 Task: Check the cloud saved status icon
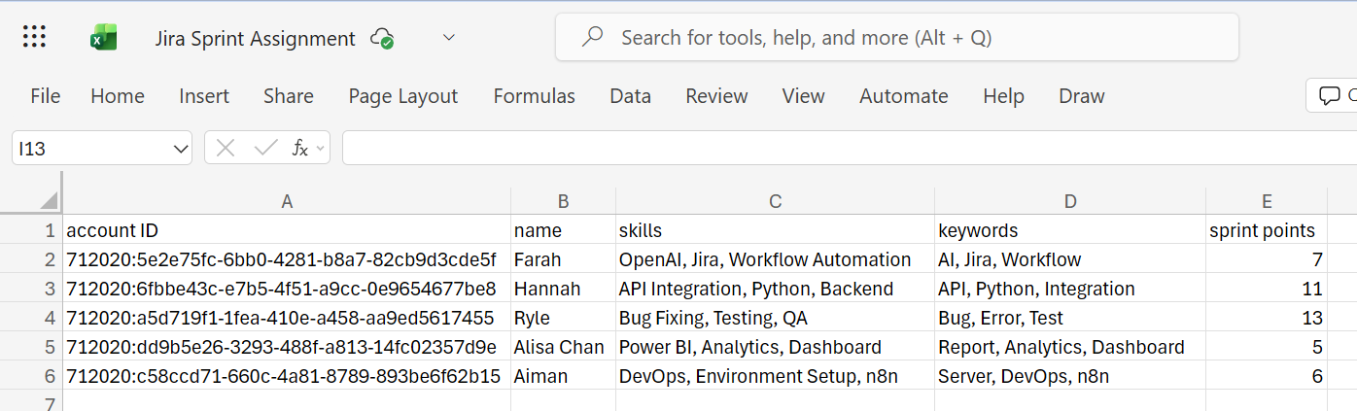382,39
